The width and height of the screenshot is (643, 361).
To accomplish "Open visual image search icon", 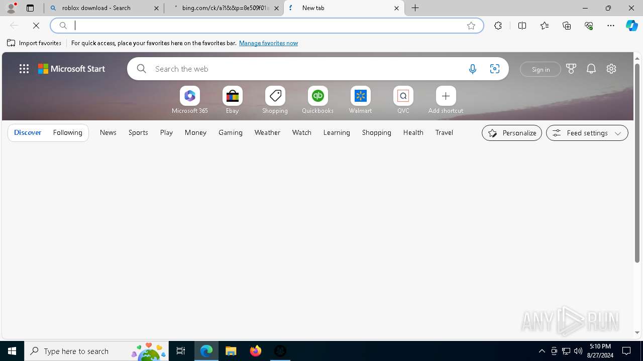I will [495, 69].
